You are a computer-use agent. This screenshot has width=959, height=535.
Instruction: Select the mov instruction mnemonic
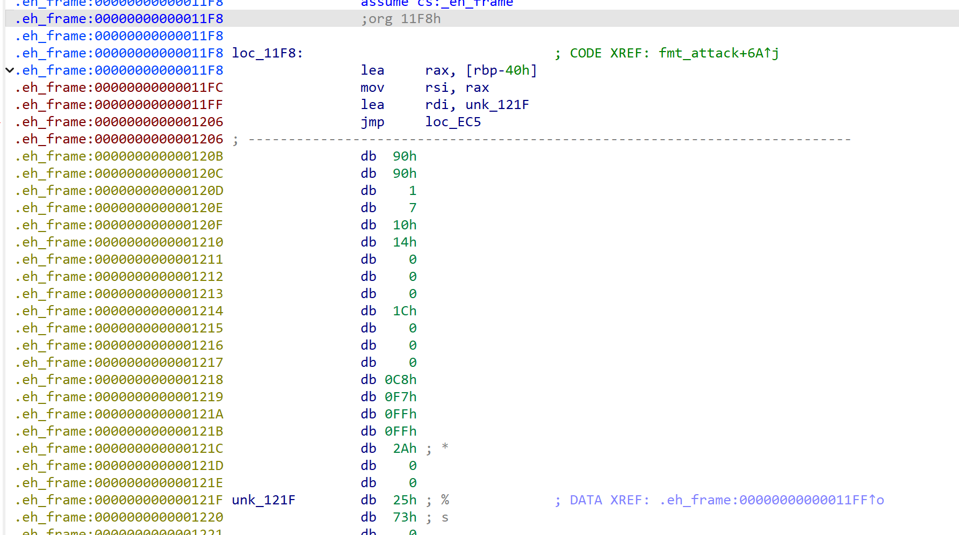pyautogui.click(x=372, y=87)
